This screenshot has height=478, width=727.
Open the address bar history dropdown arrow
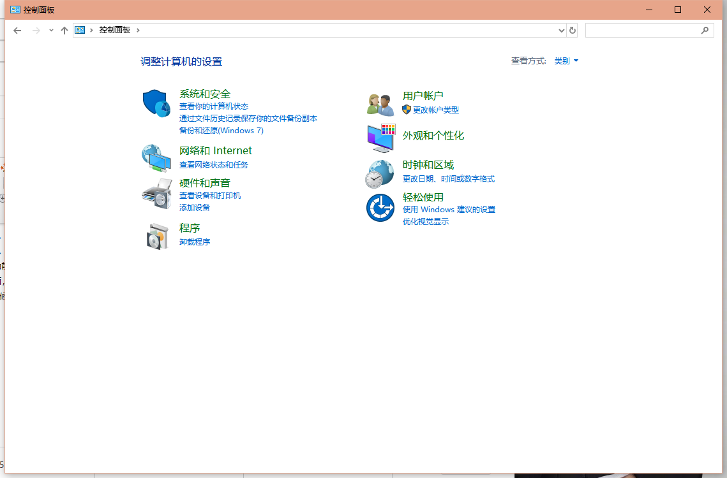pos(562,30)
